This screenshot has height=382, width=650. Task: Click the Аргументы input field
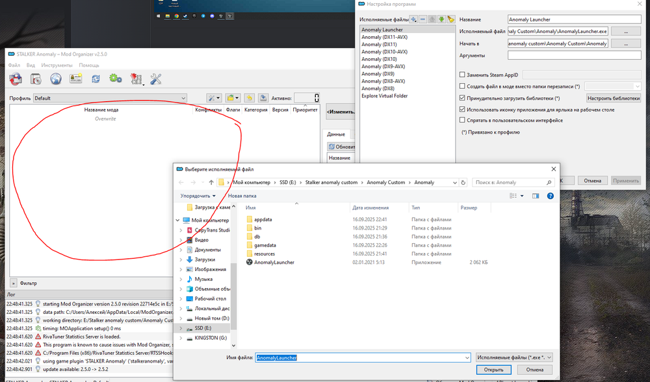(575, 56)
